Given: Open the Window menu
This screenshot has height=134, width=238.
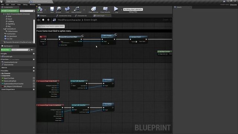Looking at the screenshot, I should coord(32,4).
